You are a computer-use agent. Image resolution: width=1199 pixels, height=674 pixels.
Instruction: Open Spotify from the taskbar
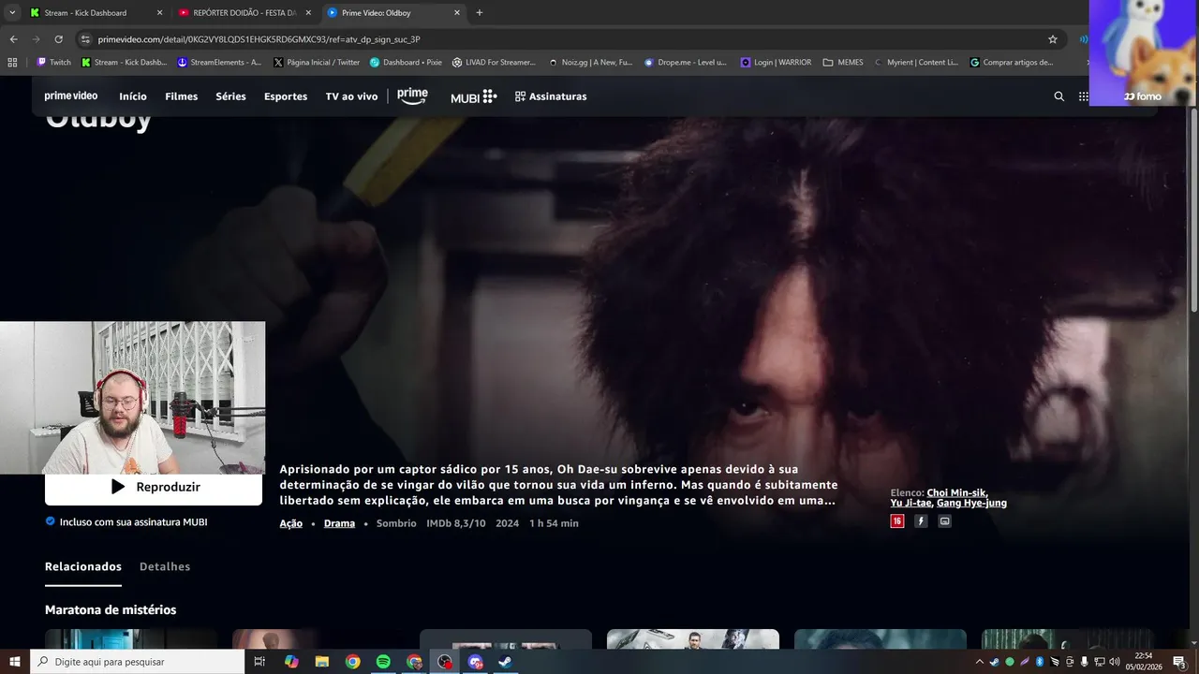click(x=383, y=662)
